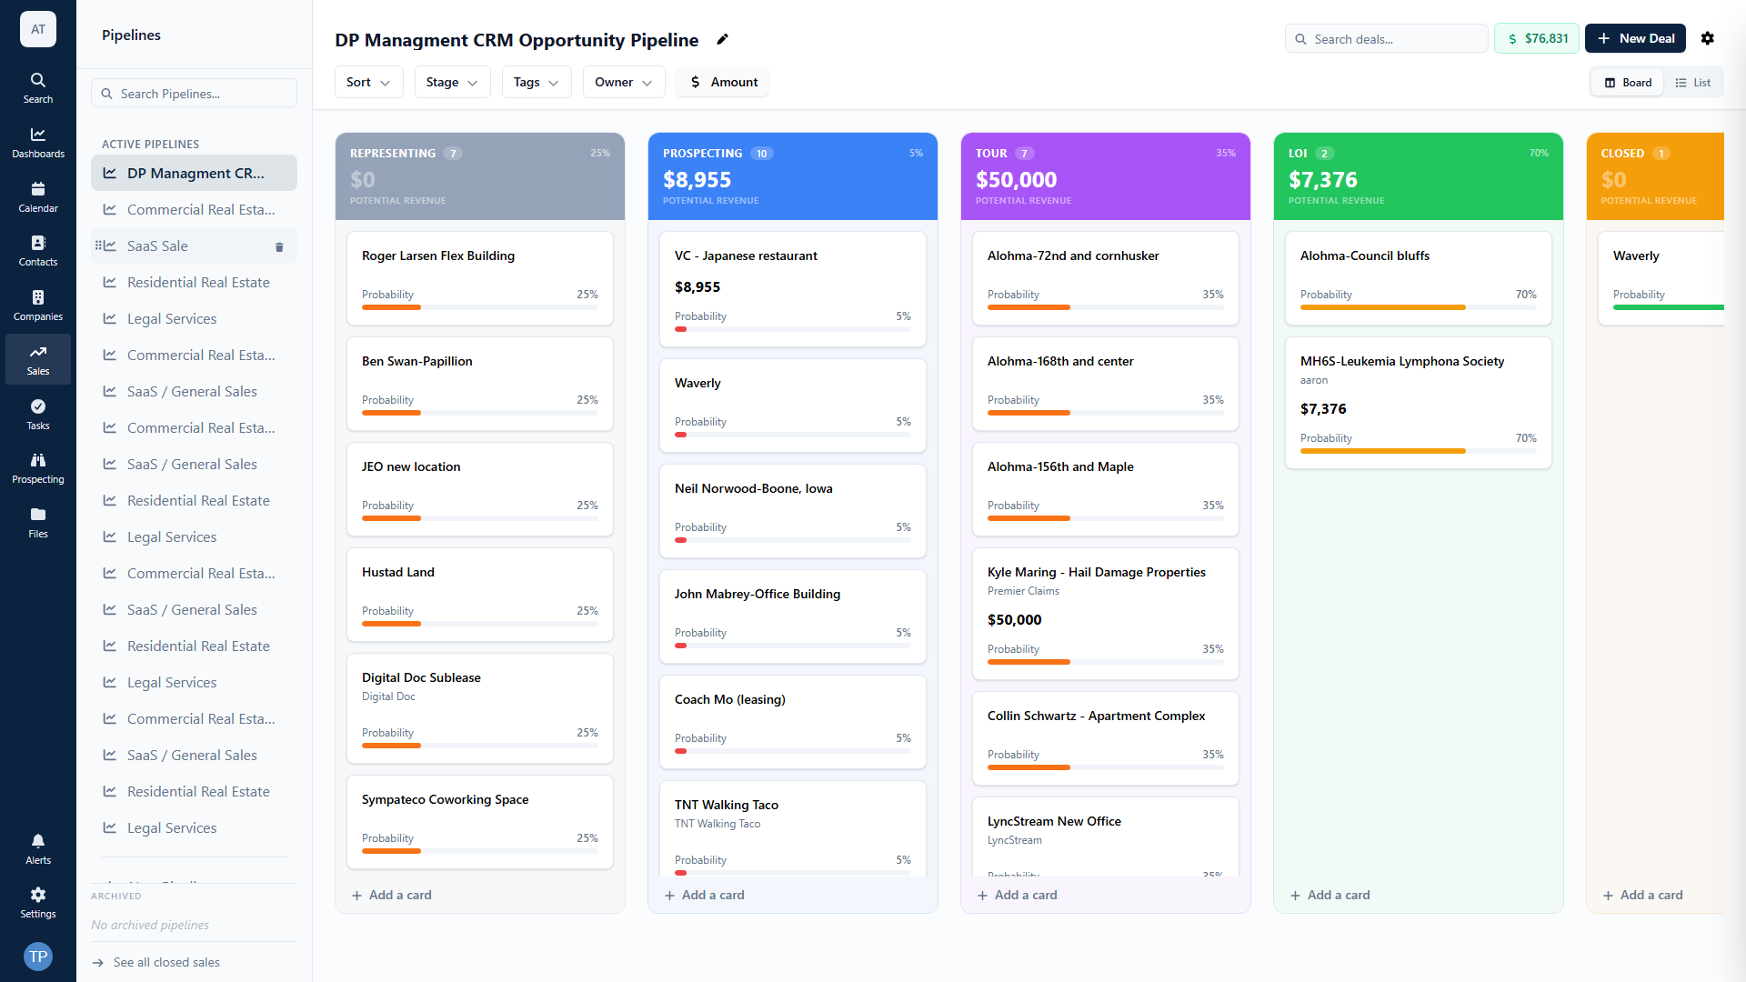Open Digital Doc Sublease card
The image size is (1746, 982).
coord(480,708)
